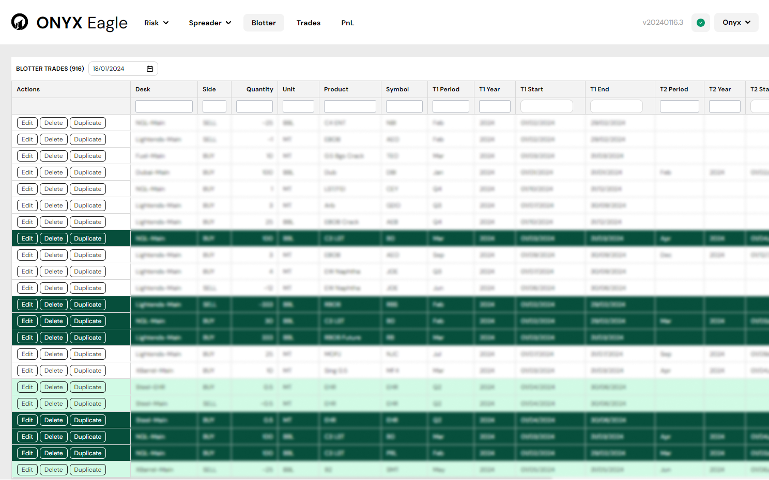Duplicate the third trade row
769x480 pixels.
(x=88, y=156)
